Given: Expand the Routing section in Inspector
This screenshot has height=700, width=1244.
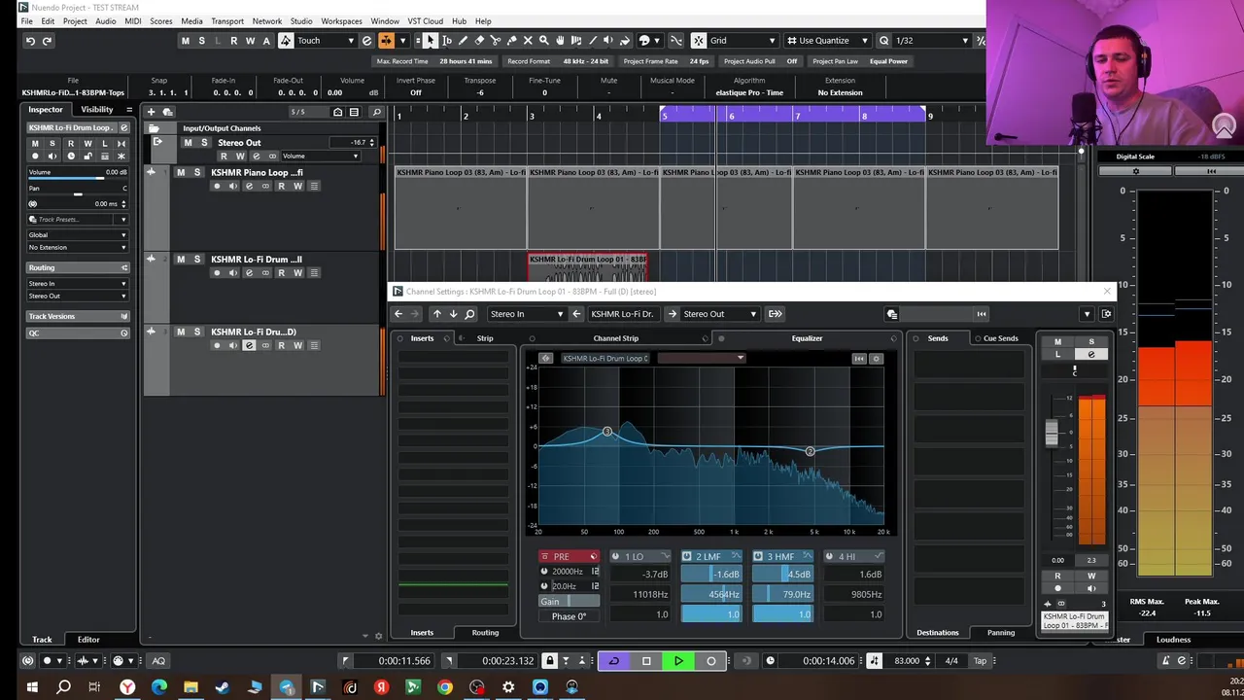Looking at the screenshot, I should 78,267.
